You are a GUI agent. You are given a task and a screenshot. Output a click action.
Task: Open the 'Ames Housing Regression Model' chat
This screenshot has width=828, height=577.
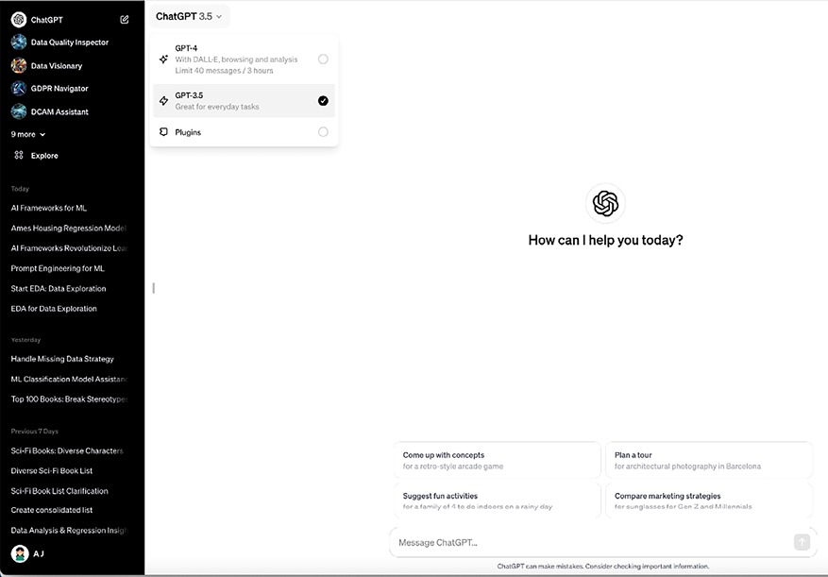69,229
